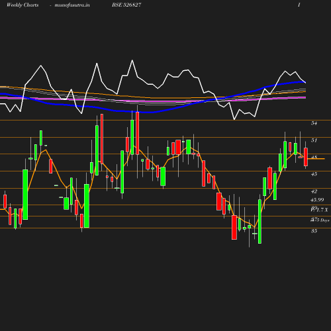331x331 pixels.
Task: Click the 42 price axis label
Action: [314, 191]
